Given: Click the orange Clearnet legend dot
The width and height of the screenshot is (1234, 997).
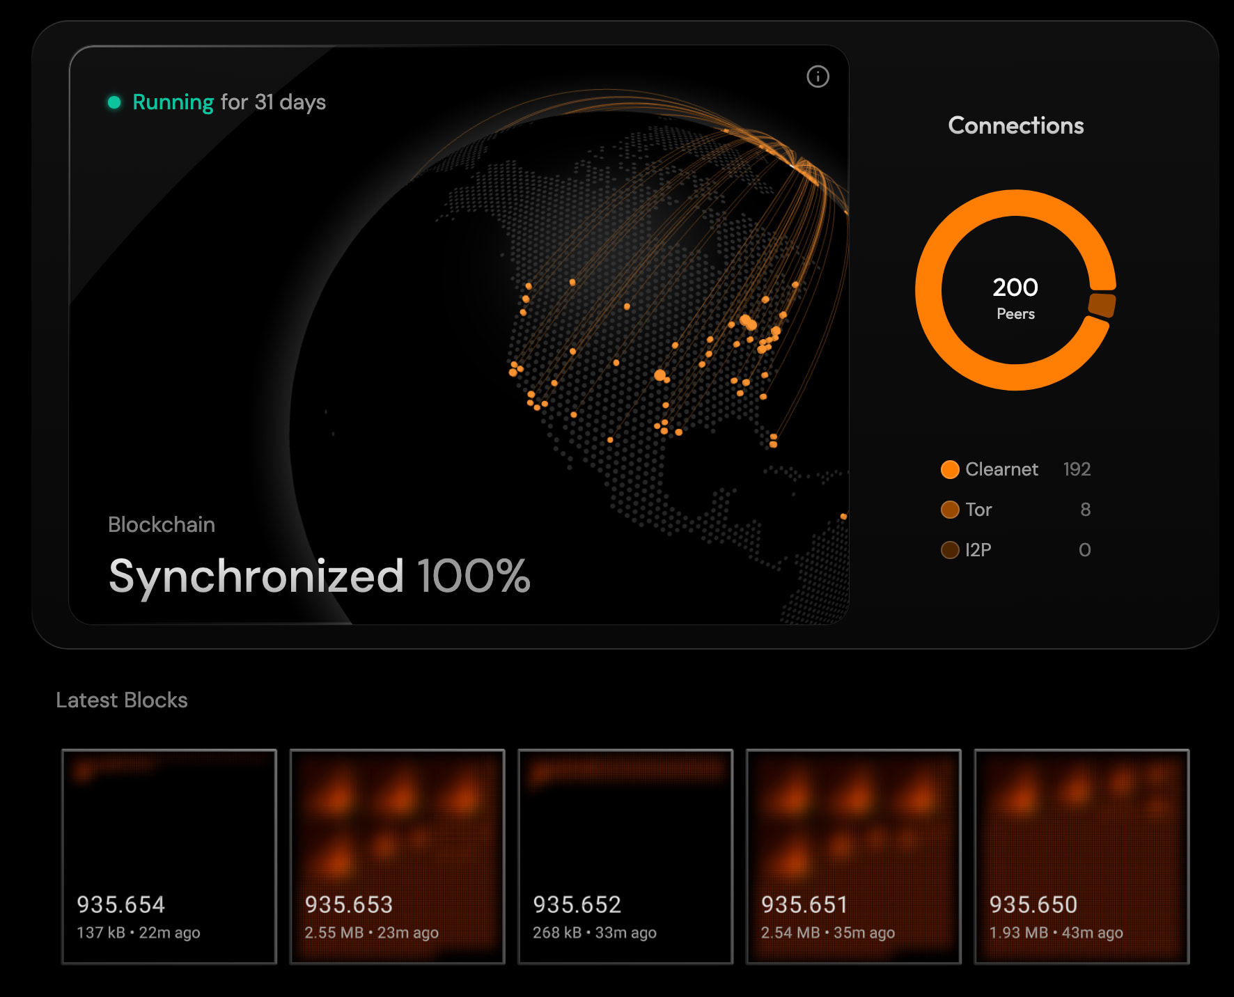Looking at the screenshot, I should (x=950, y=469).
